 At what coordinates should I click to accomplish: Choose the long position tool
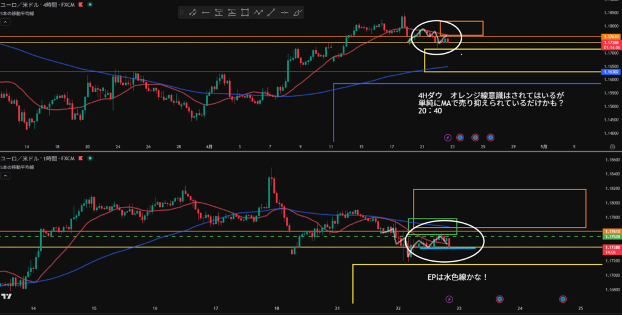(x=232, y=13)
